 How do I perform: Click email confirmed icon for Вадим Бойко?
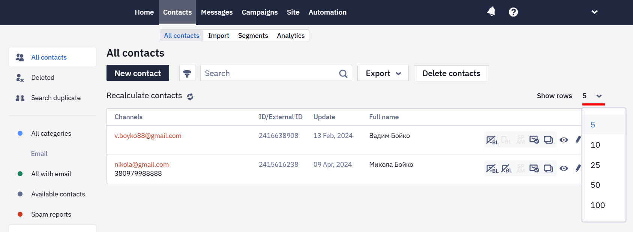tap(534, 140)
